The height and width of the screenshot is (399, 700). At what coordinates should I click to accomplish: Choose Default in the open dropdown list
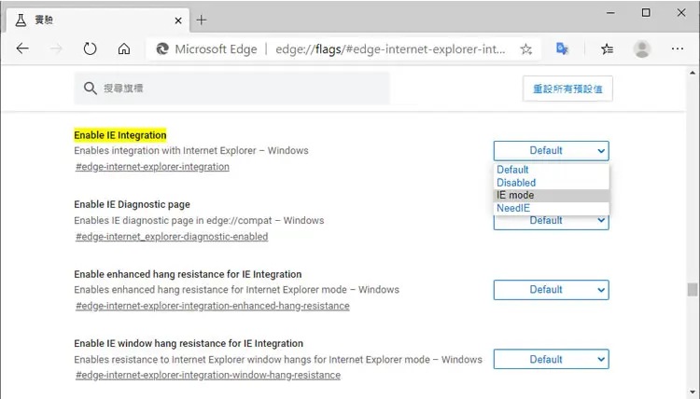551,170
